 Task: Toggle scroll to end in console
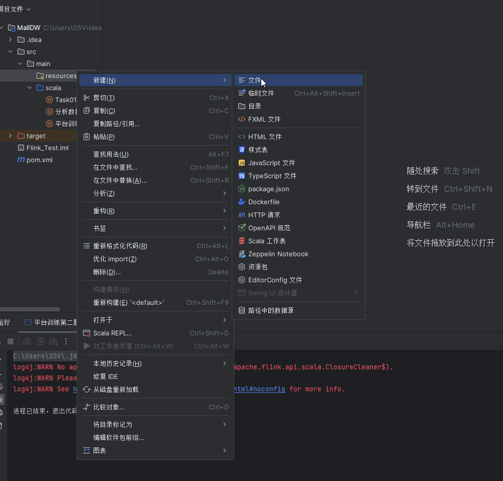pyautogui.click(x=2, y=399)
